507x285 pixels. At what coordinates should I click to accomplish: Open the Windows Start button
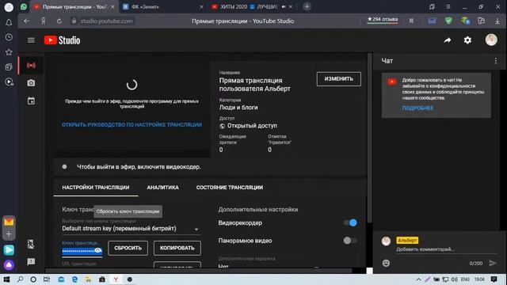click(x=6, y=279)
